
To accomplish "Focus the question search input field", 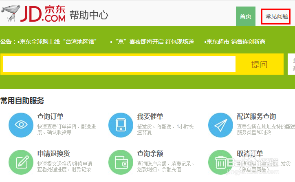I will [119, 64].
